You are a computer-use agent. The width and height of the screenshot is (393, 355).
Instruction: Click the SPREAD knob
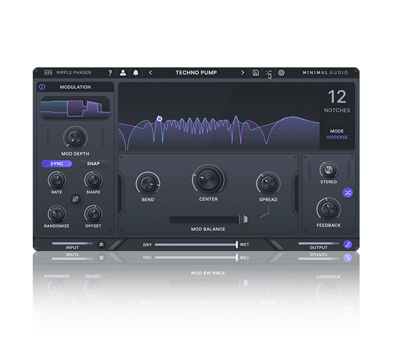(268, 184)
